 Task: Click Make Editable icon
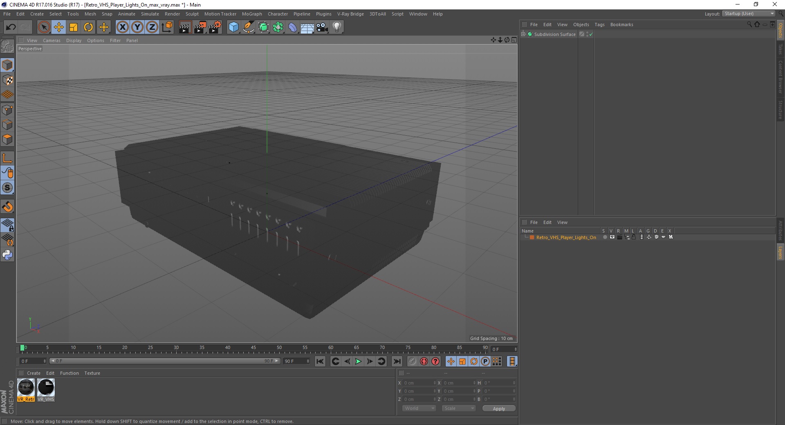[7, 47]
